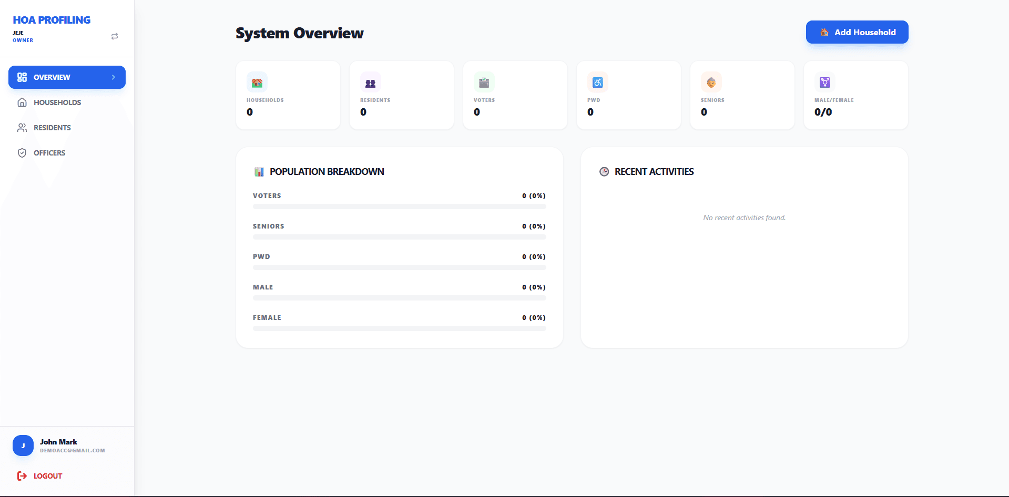Click the Voters progress bar

coord(400,206)
